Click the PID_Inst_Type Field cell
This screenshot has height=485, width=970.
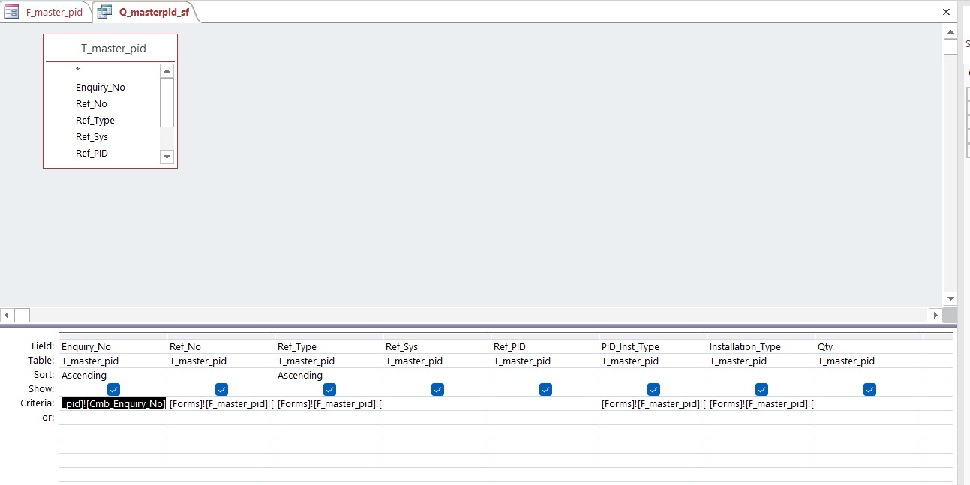653,346
